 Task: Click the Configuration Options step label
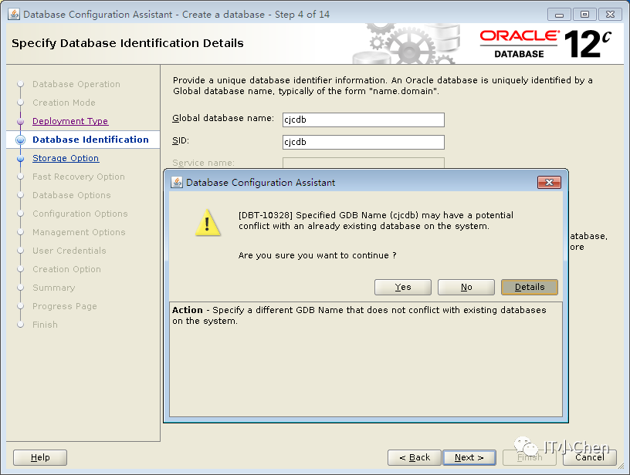[x=80, y=214]
